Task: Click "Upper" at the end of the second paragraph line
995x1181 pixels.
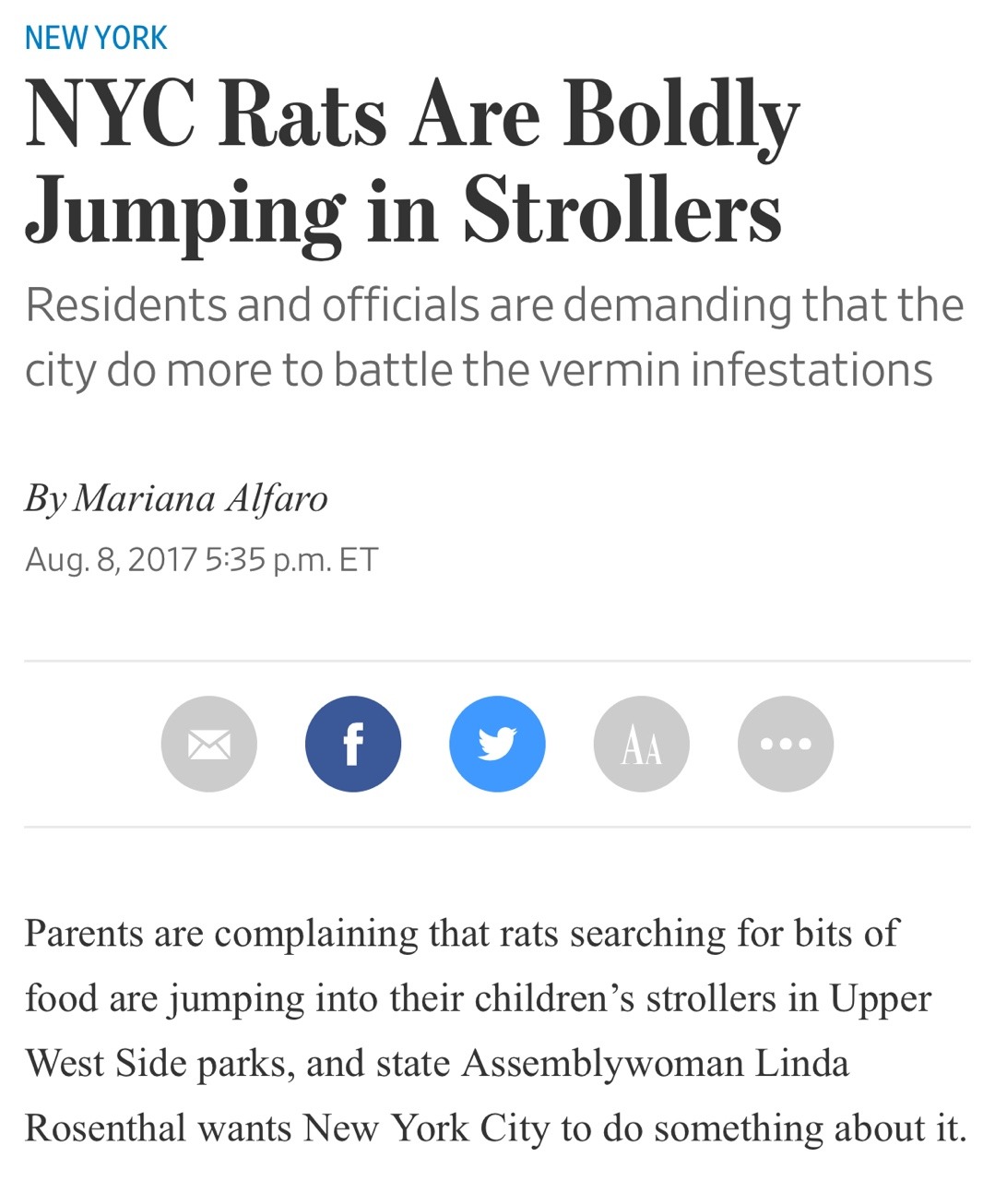Action: 880,998
